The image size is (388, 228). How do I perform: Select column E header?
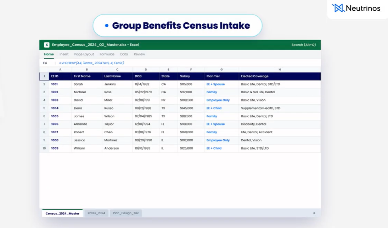pyautogui.click(x=169, y=70)
